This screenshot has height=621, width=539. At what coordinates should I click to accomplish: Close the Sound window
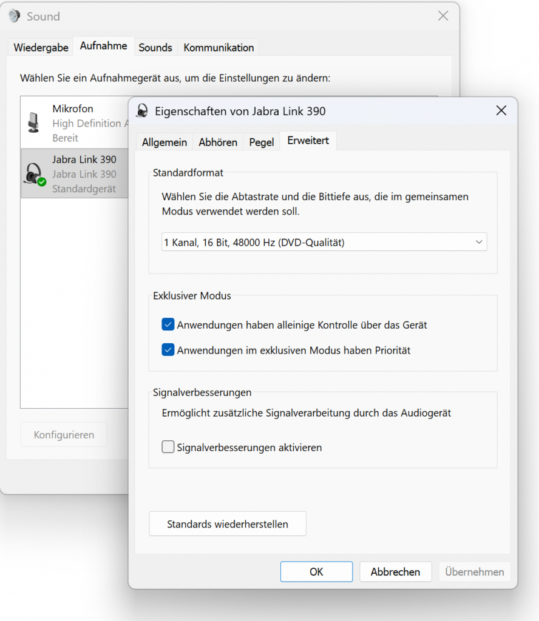pos(443,16)
